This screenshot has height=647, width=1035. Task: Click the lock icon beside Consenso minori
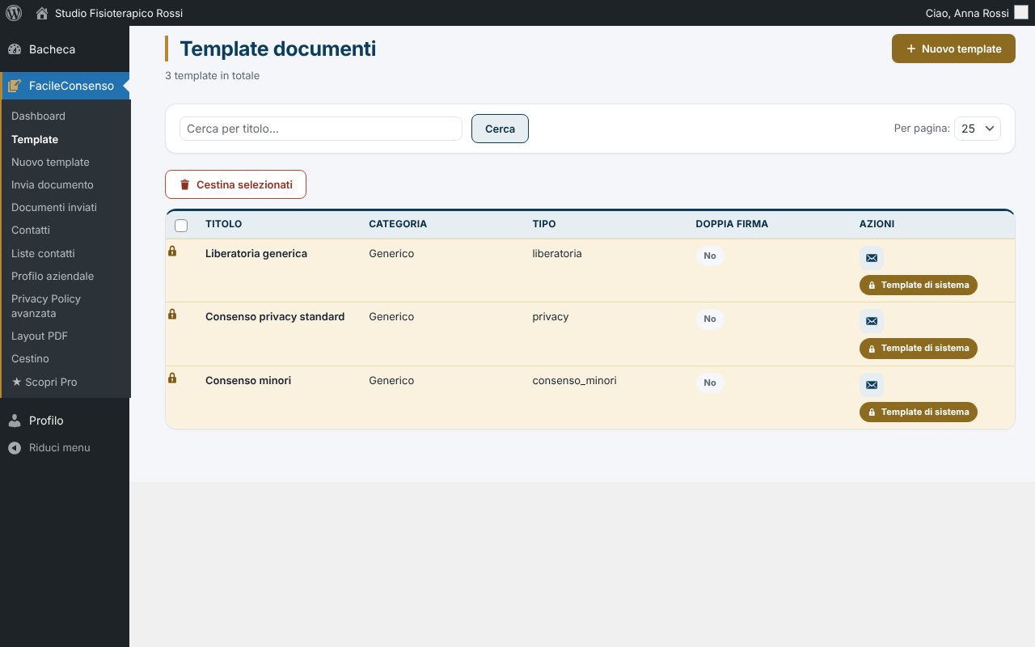tap(172, 378)
